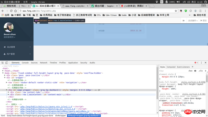Collapse the div id wrapper node

pyautogui.click(x=5, y=77)
